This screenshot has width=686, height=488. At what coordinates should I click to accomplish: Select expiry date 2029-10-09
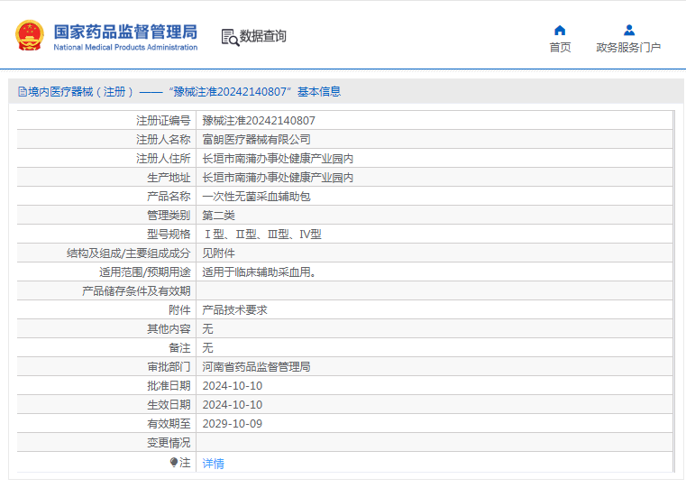(233, 424)
